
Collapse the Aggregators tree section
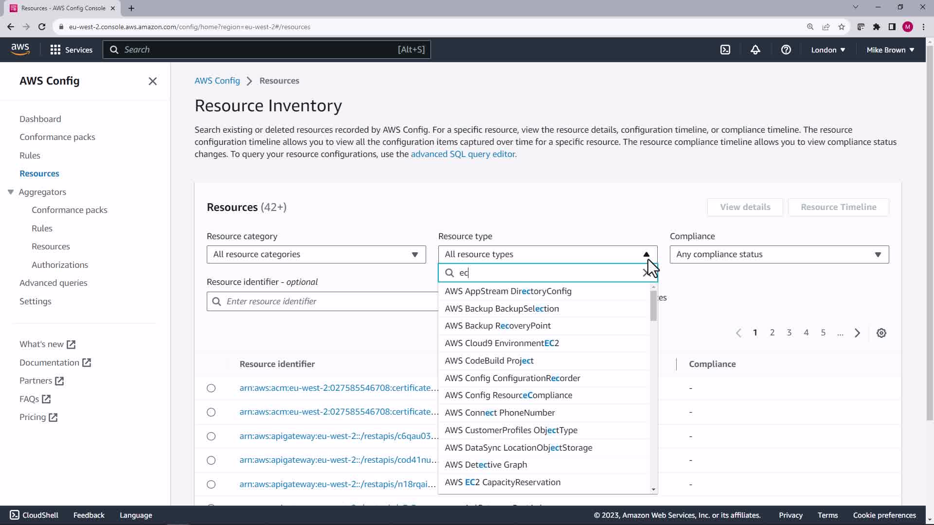point(11,192)
